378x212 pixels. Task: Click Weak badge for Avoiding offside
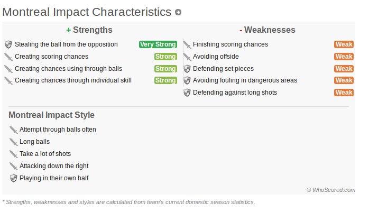click(344, 57)
